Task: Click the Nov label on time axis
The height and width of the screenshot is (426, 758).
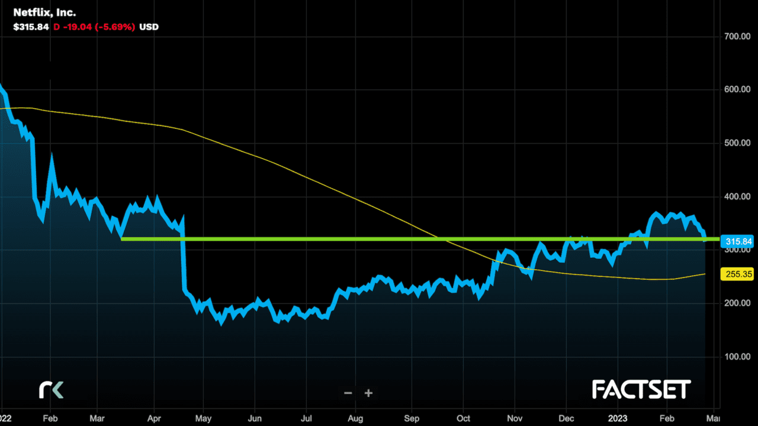Action: pyautogui.click(x=515, y=418)
